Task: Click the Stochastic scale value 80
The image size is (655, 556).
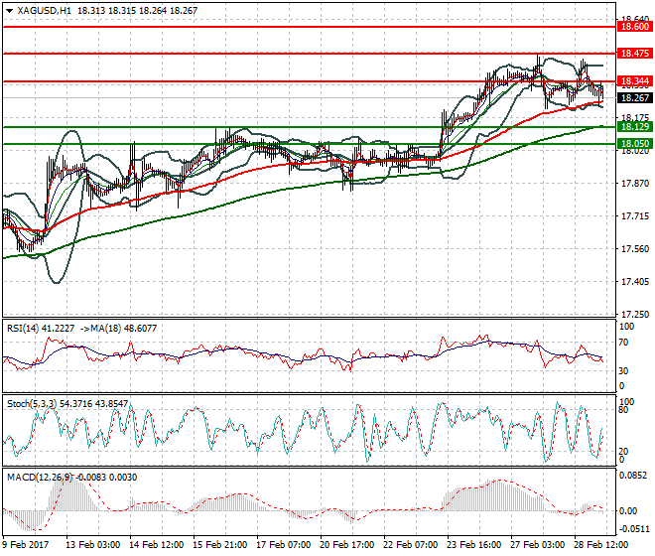Action: click(x=623, y=410)
